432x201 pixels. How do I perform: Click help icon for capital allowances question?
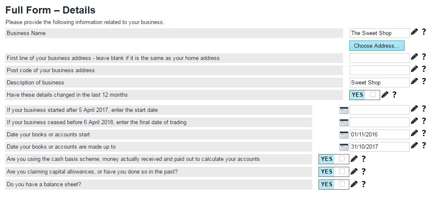[x=363, y=171]
